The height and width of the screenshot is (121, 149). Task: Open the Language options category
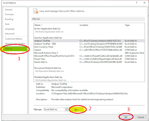click(10, 29)
